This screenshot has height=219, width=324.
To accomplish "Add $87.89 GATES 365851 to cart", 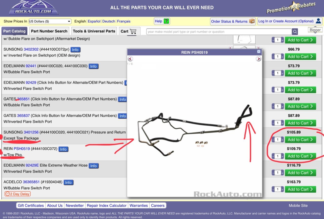I will [300, 106].
